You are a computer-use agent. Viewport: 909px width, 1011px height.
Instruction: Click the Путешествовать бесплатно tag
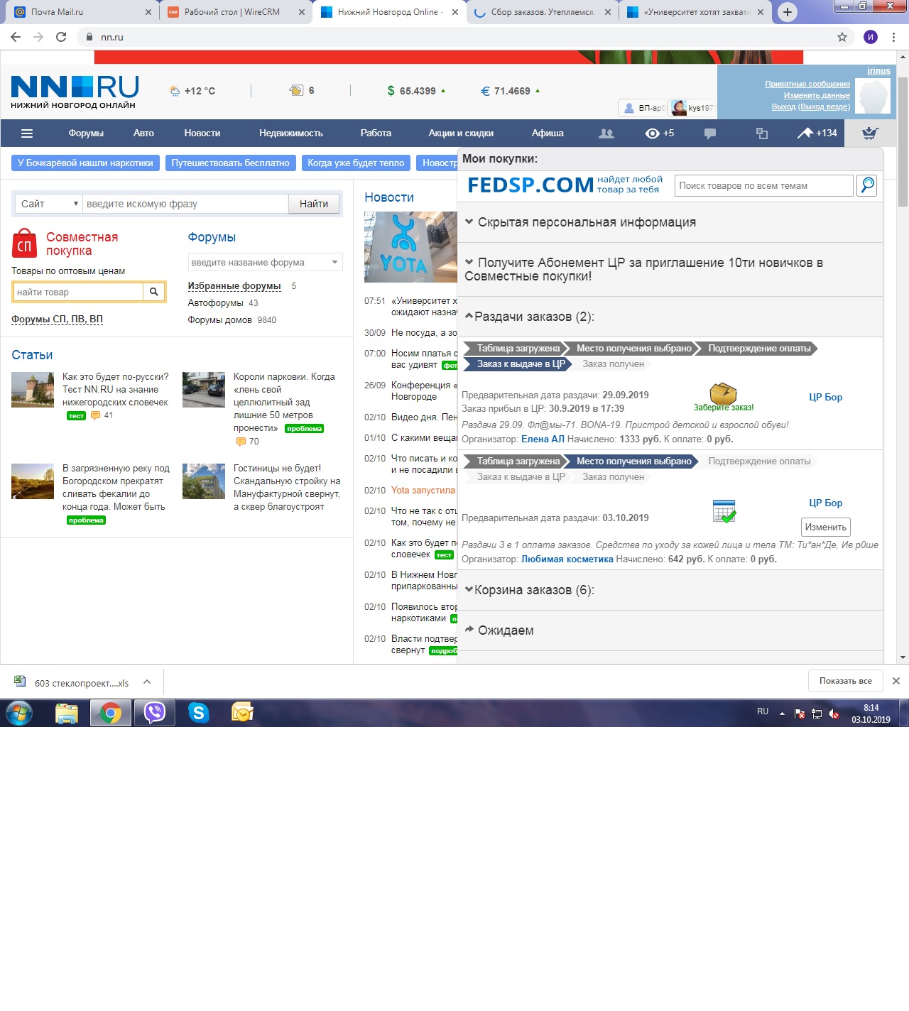[x=230, y=163]
